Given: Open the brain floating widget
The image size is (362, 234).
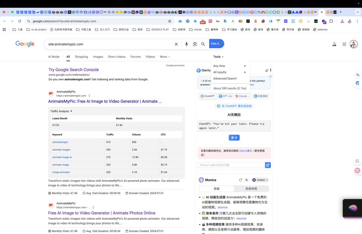Looking at the screenshot, I should [x=353, y=208].
